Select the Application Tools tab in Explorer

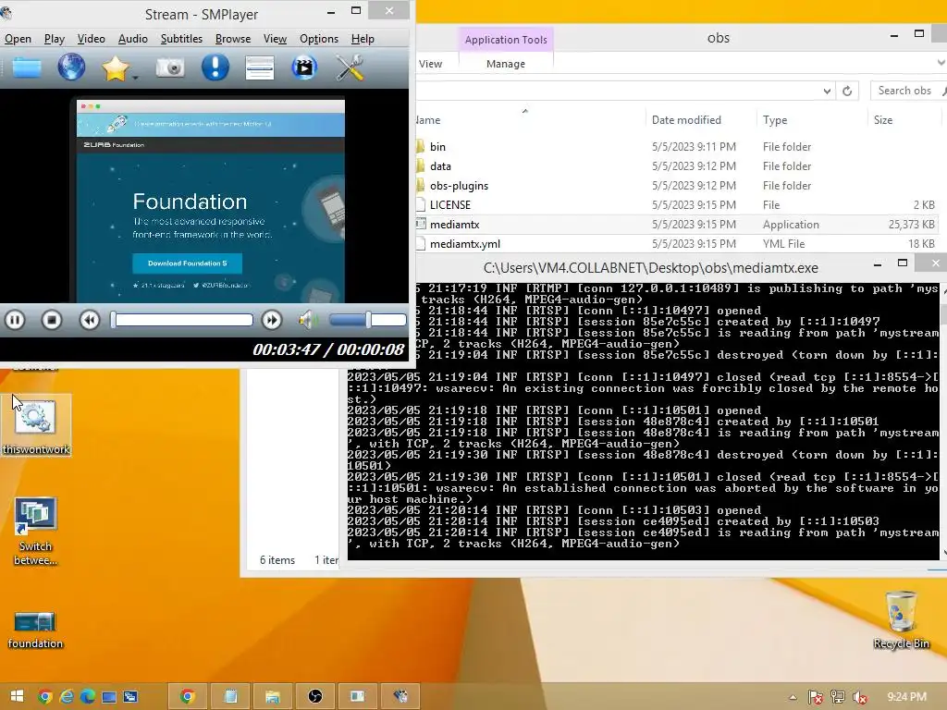tap(506, 40)
